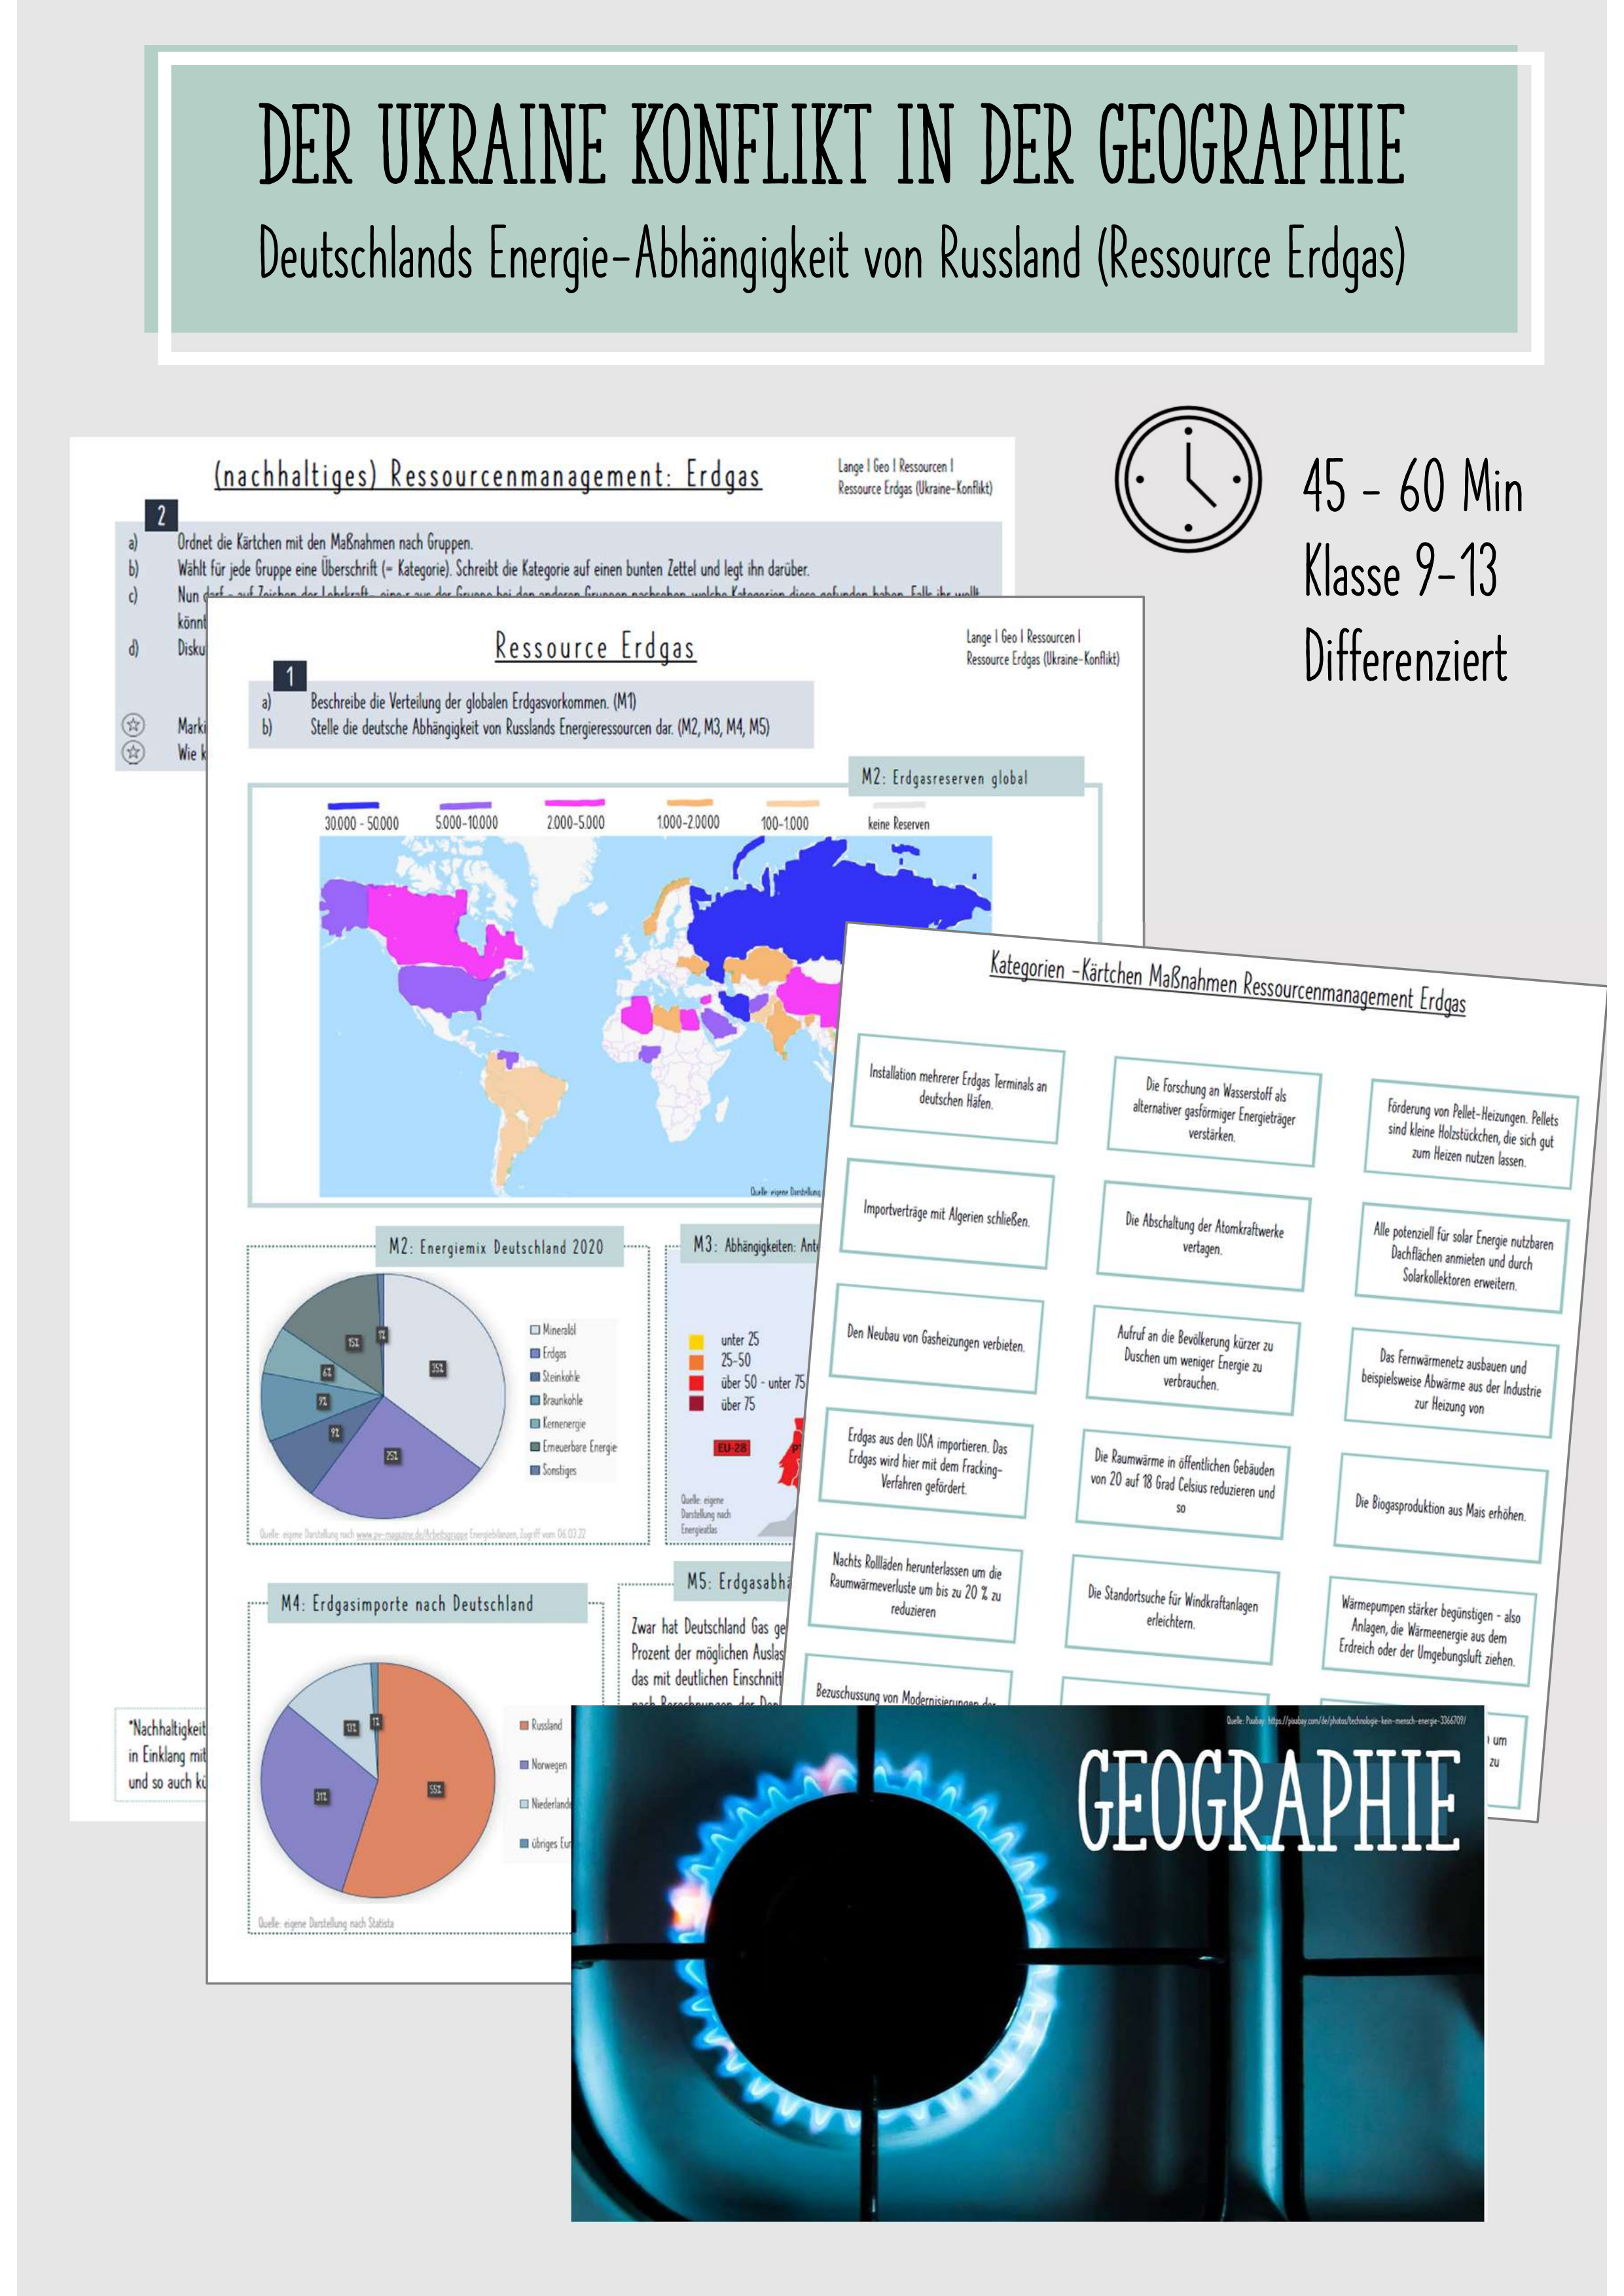Click the number 1 task badge

coord(290,676)
